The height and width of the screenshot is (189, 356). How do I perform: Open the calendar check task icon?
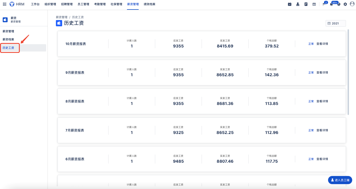(x=290, y=4)
